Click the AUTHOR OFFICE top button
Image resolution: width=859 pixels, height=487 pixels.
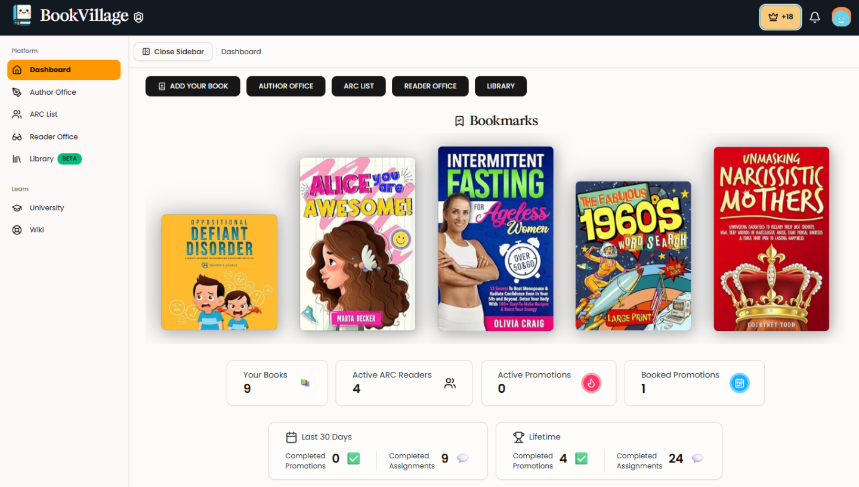pos(286,86)
